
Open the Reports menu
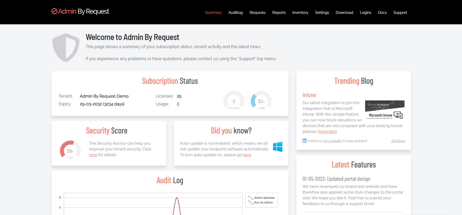(x=279, y=13)
